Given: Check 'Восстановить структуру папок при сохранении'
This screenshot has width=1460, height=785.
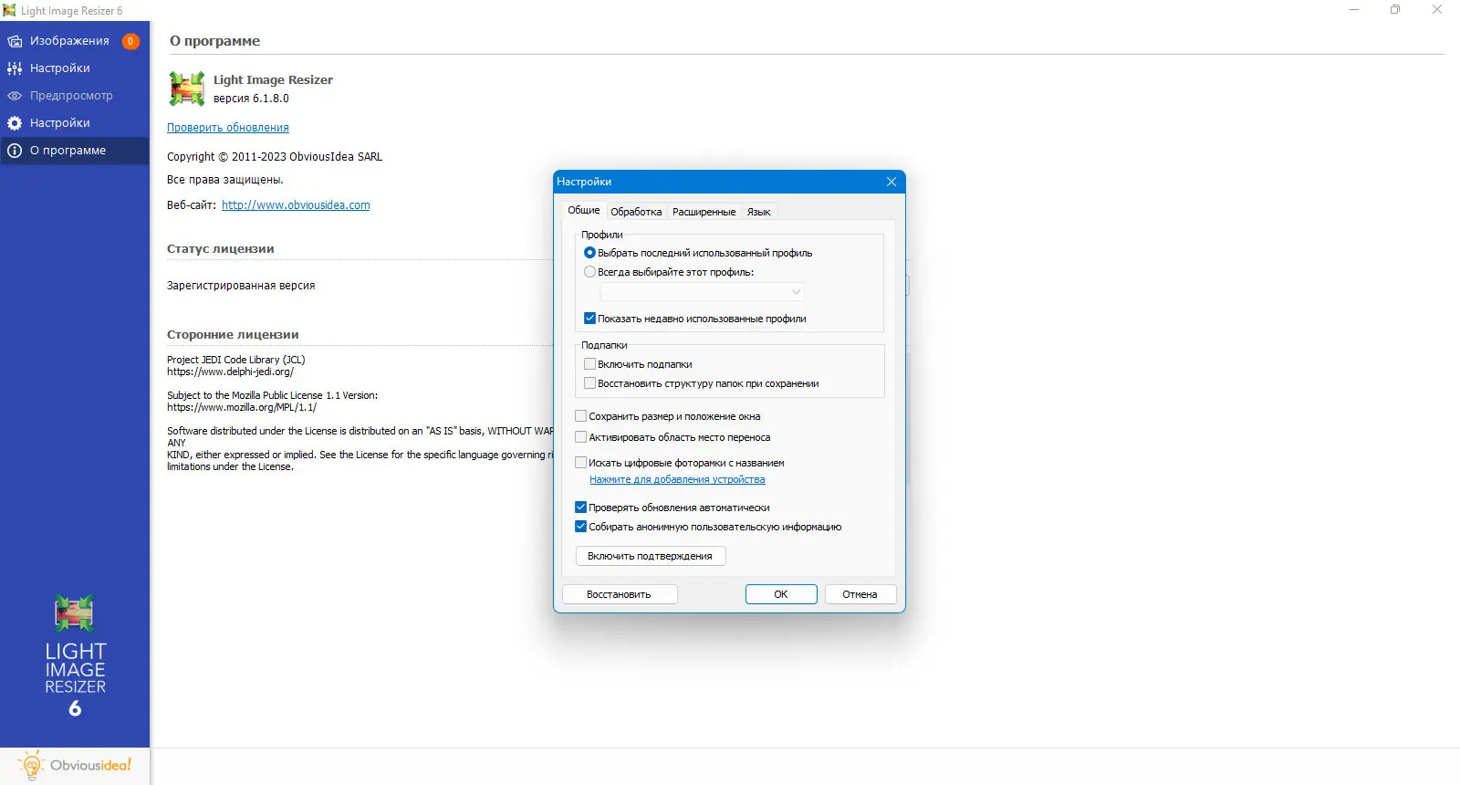Looking at the screenshot, I should 589,383.
